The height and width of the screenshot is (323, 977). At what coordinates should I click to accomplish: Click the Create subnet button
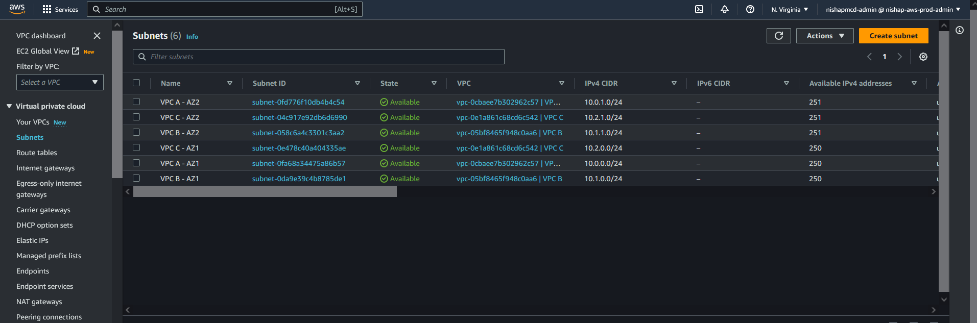pos(893,36)
